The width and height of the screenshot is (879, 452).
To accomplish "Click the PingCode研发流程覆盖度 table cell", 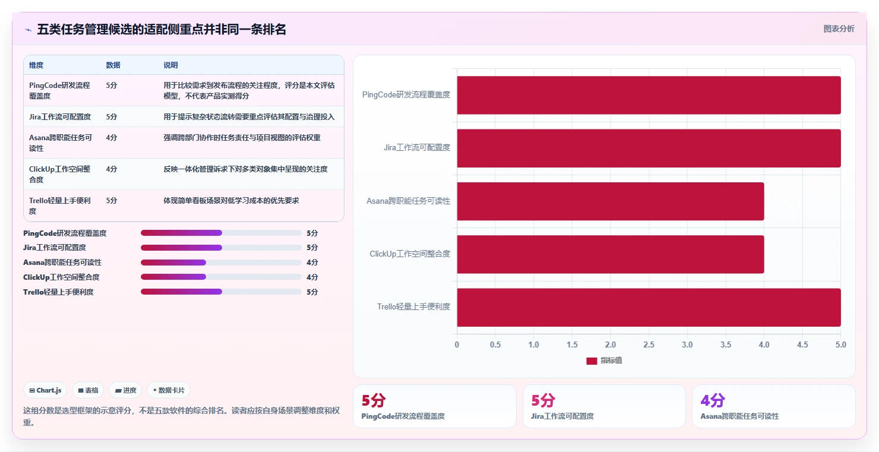I will coord(62,90).
